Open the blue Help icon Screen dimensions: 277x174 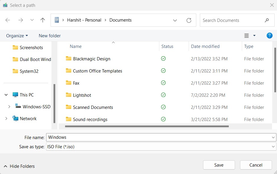coord(269,36)
